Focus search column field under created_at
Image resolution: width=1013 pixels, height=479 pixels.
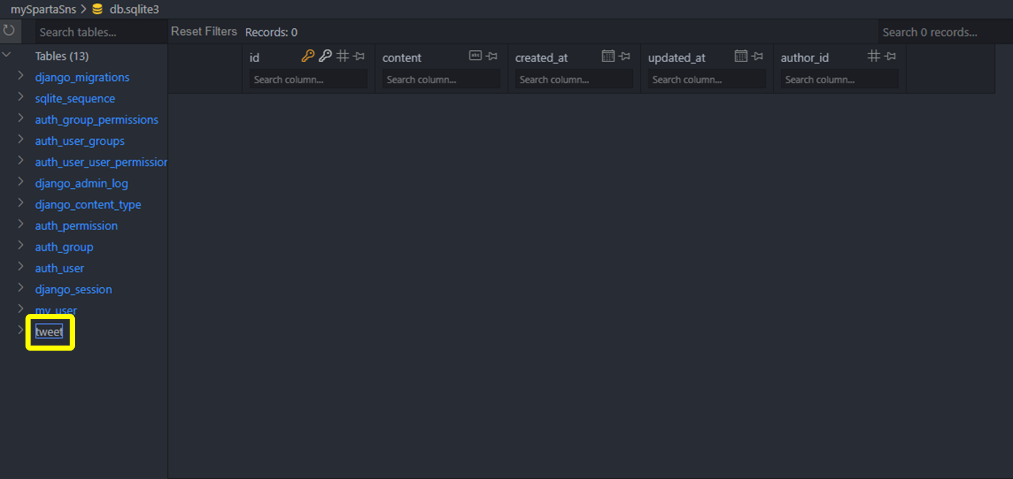pyautogui.click(x=574, y=79)
